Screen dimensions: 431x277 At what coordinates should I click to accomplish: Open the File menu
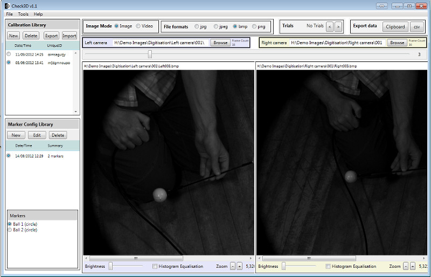10,14
